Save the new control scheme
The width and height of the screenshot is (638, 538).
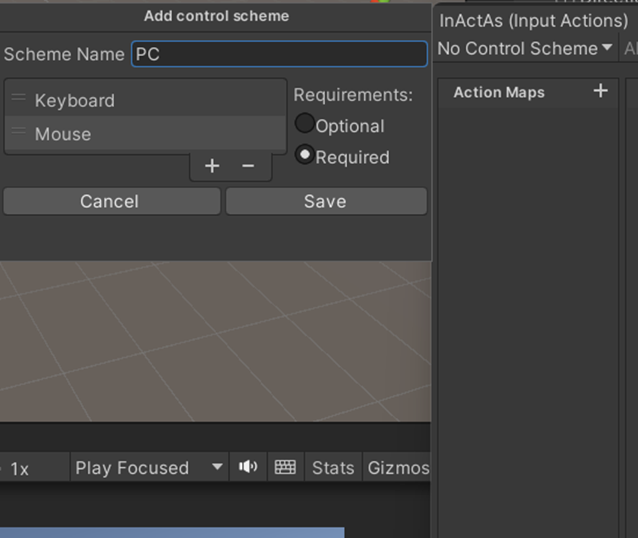pyautogui.click(x=326, y=201)
